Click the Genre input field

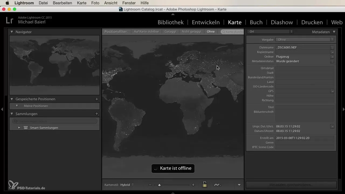[305, 143]
